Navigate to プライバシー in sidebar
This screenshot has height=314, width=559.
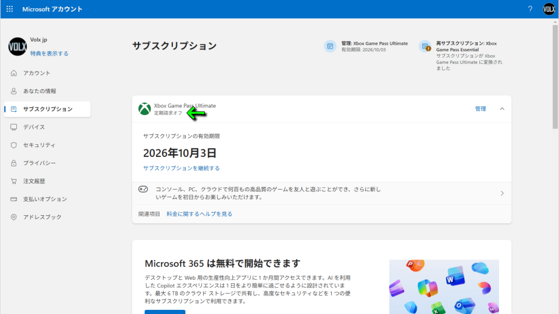[x=40, y=163]
